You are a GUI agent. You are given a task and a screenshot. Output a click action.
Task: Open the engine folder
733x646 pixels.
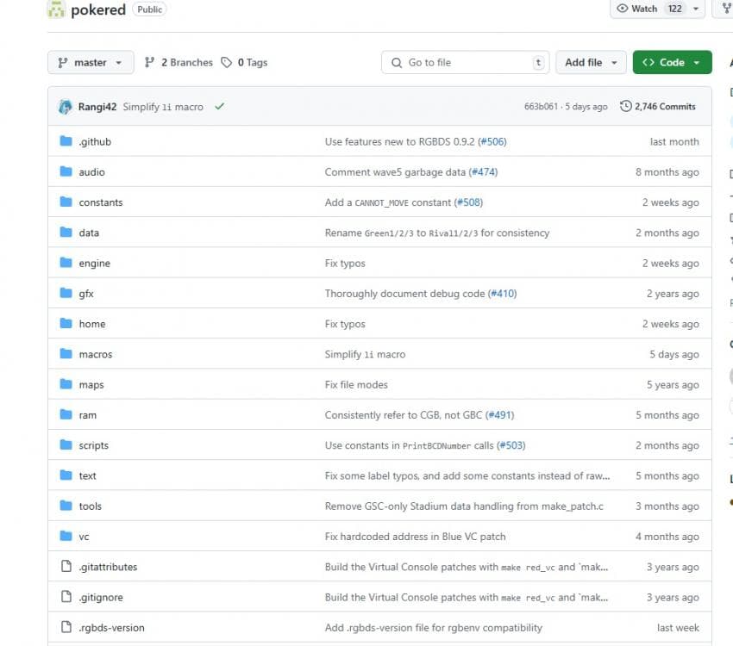tap(94, 264)
